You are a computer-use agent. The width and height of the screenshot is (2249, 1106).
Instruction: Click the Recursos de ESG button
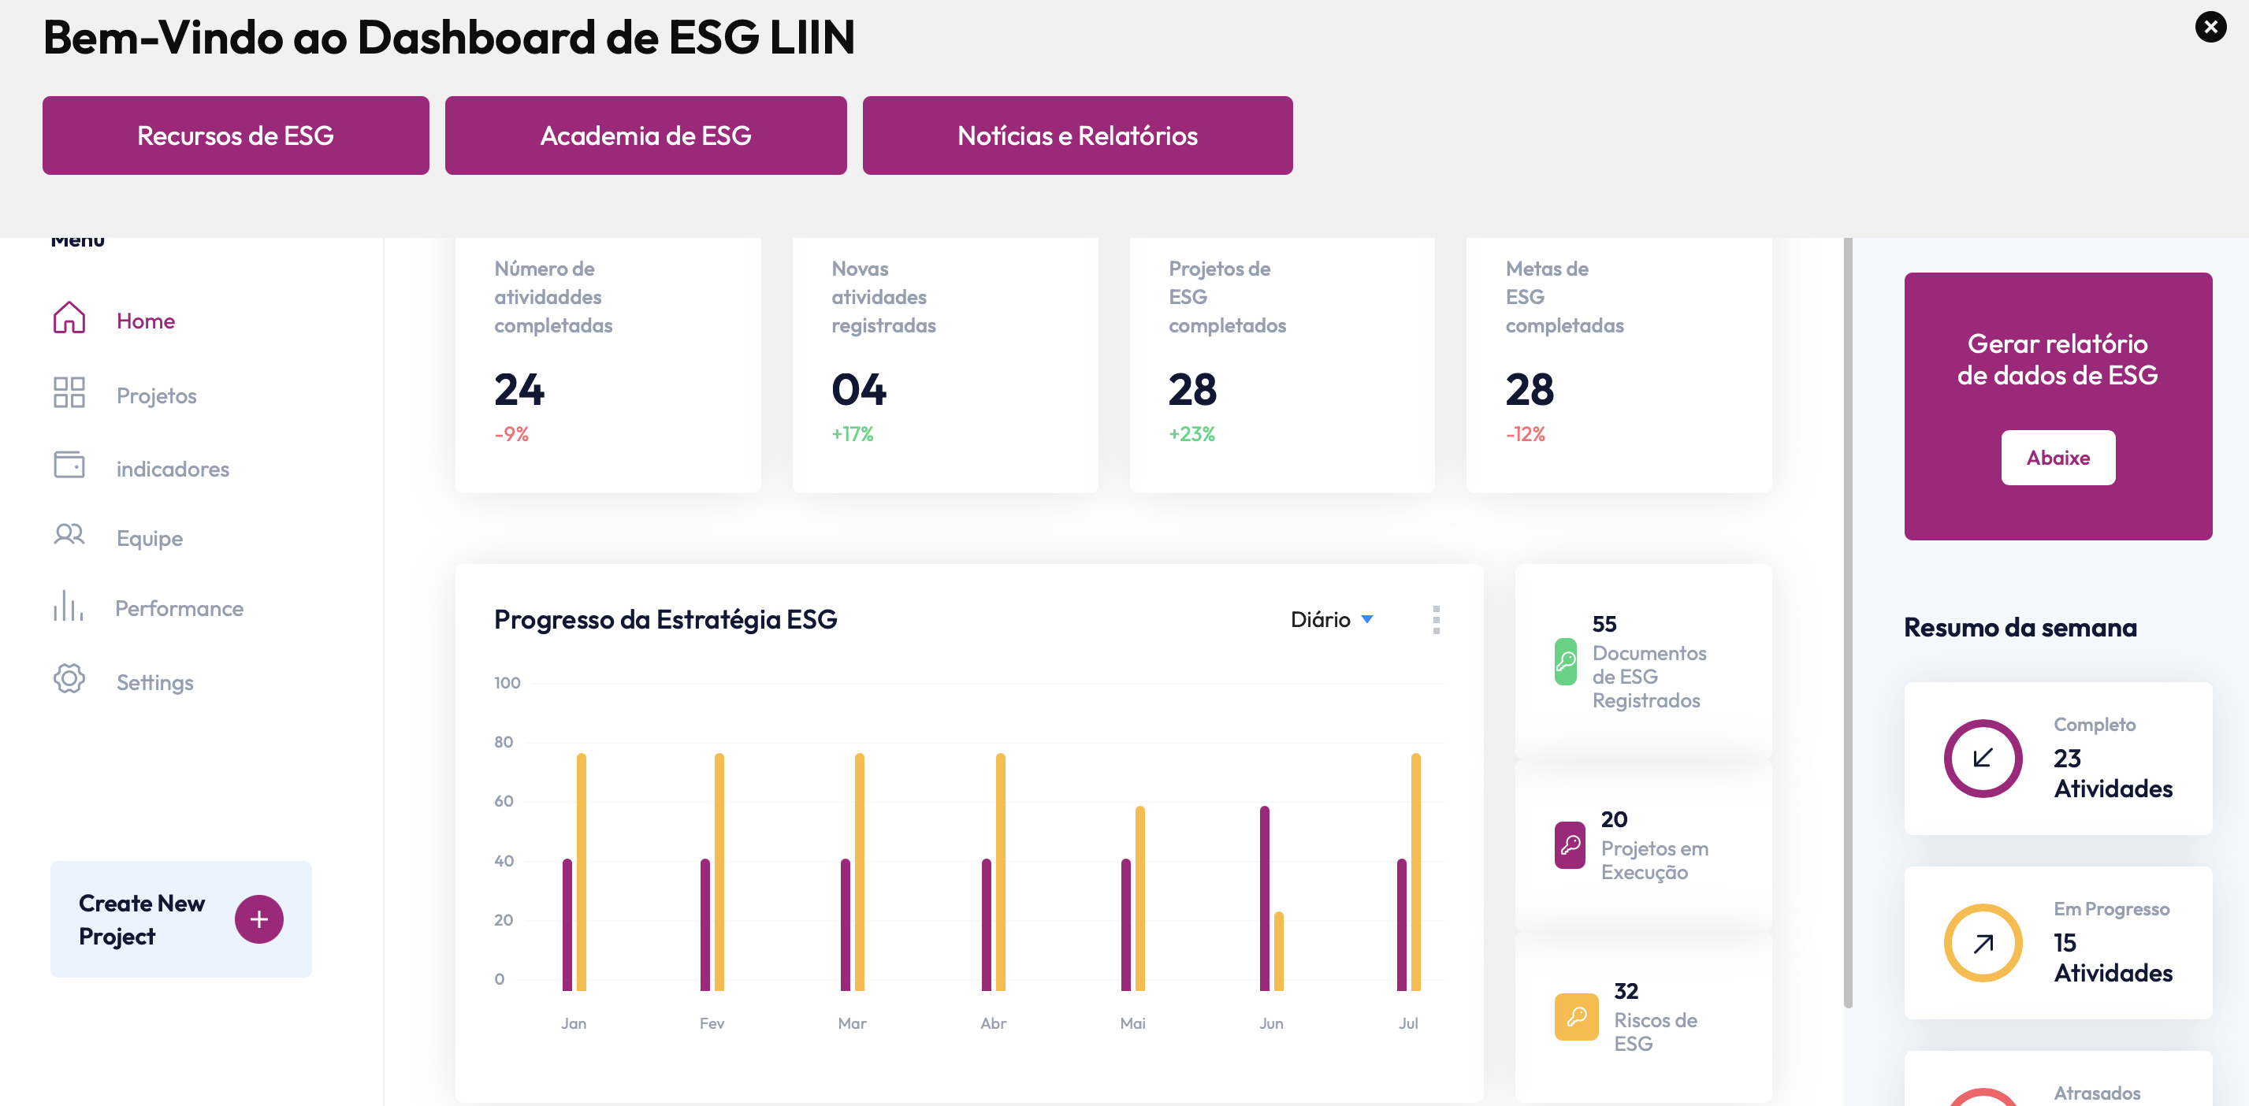tap(236, 135)
